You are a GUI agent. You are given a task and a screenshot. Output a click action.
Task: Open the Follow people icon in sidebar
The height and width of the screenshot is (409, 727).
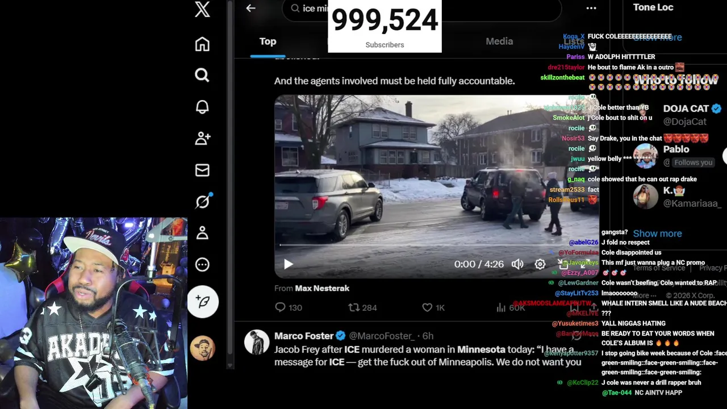(202, 138)
